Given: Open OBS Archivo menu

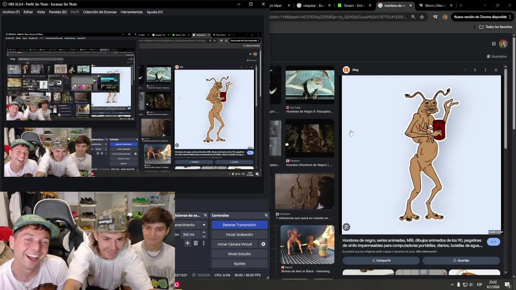Looking at the screenshot, I should pos(11,12).
